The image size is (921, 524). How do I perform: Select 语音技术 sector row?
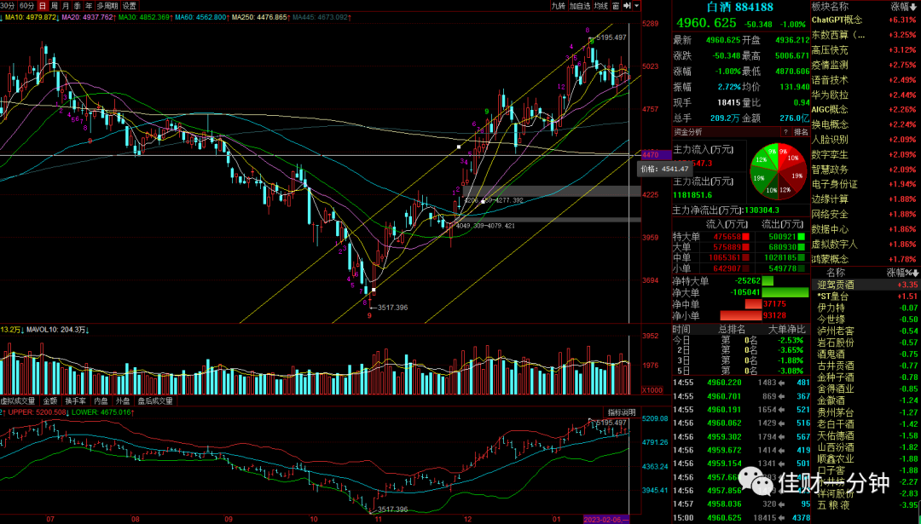(865, 80)
